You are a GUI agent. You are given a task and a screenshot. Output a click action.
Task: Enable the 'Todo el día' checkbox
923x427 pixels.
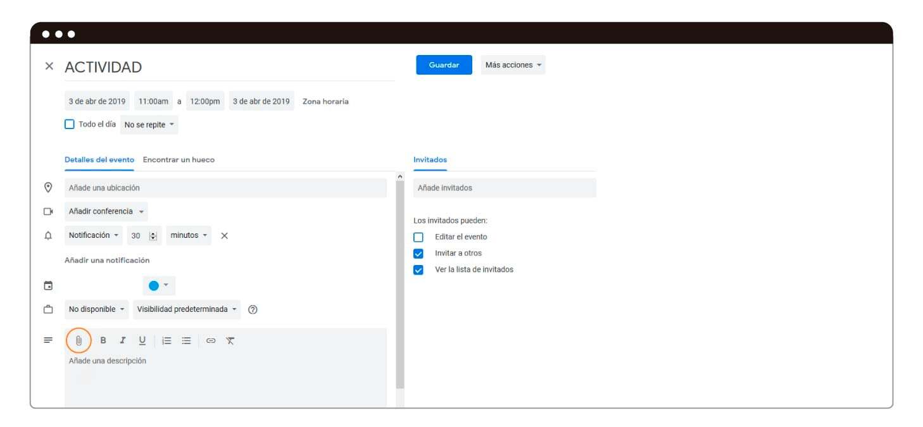(70, 125)
